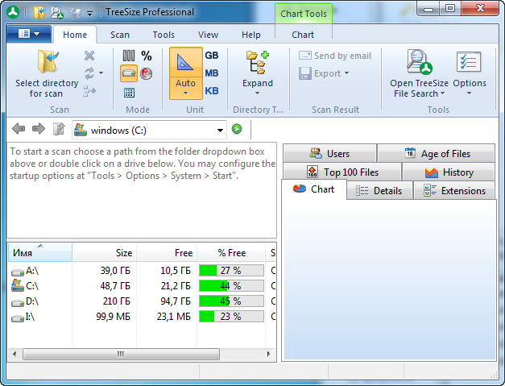Click the 45 % free bar for D:

[231, 301]
